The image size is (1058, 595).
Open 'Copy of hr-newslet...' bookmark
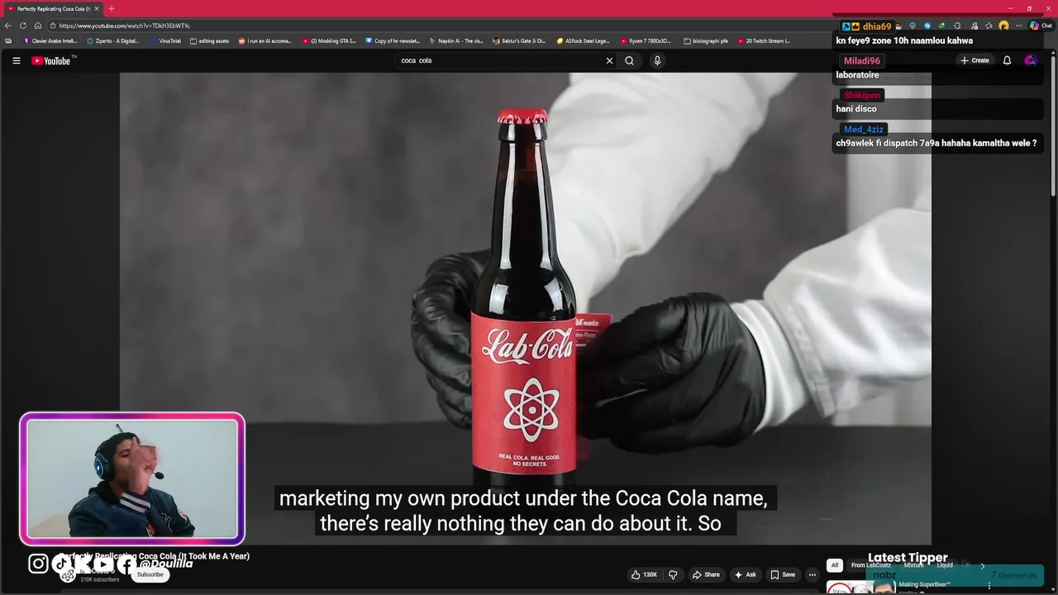tap(393, 40)
